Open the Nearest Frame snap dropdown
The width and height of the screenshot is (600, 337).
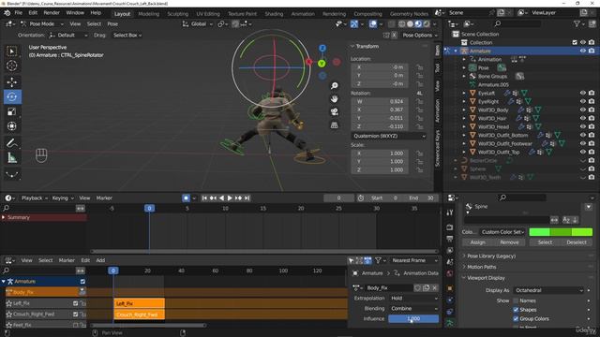click(414, 260)
